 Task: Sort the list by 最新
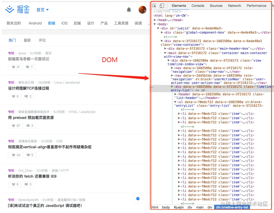click(27, 40)
